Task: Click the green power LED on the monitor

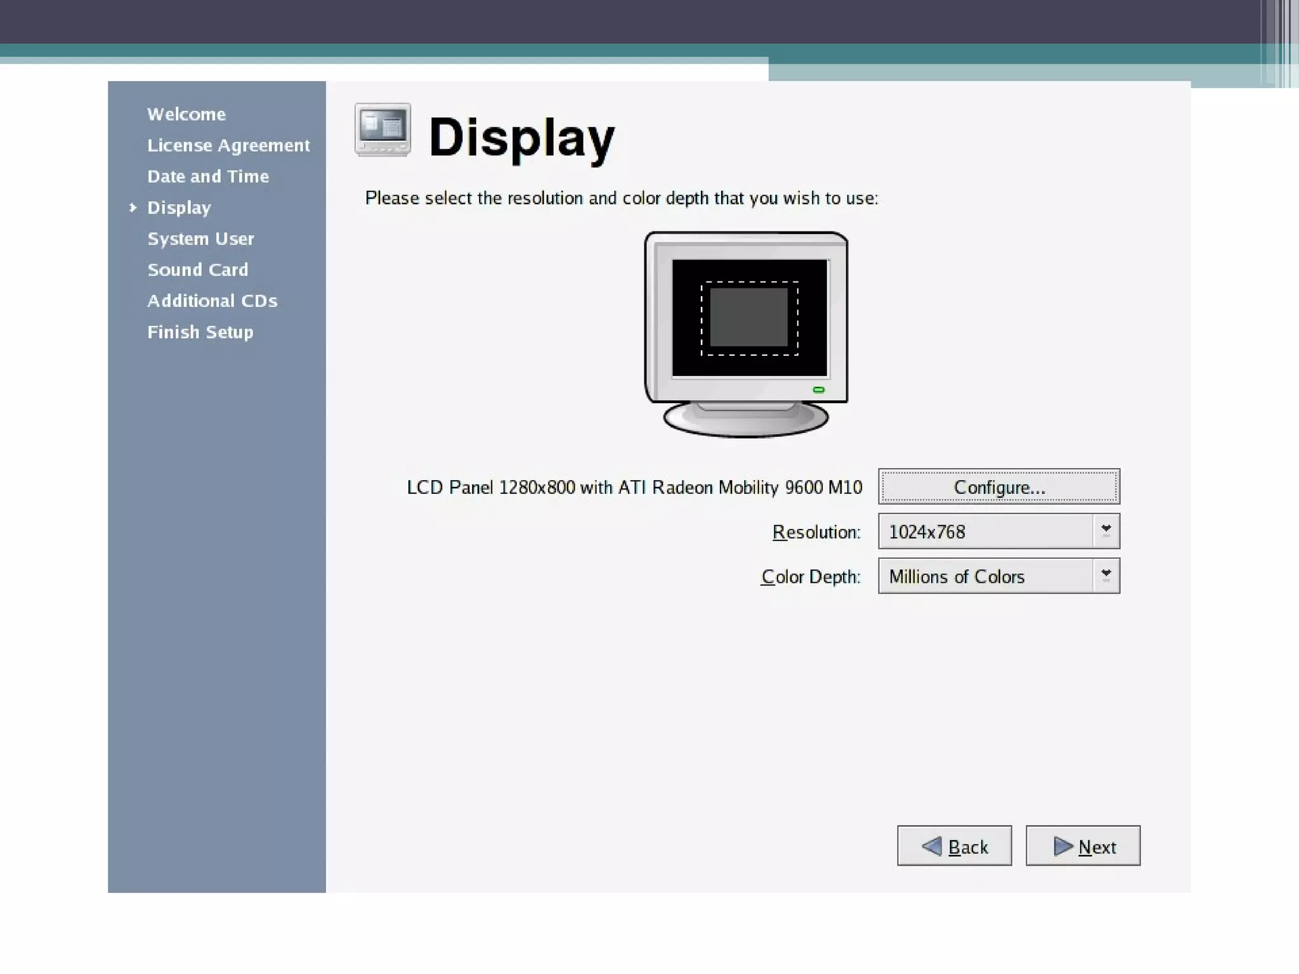Action: (x=819, y=389)
